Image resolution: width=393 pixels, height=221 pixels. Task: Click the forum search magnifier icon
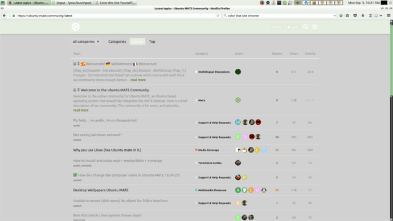point(305,27)
